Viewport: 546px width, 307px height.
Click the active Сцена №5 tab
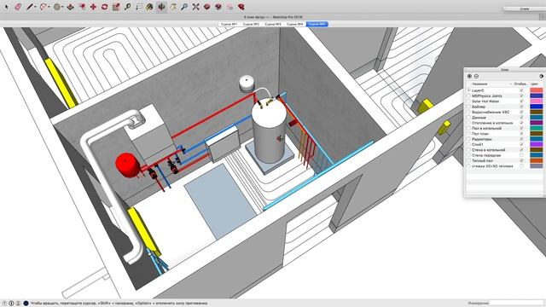[x=317, y=24]
